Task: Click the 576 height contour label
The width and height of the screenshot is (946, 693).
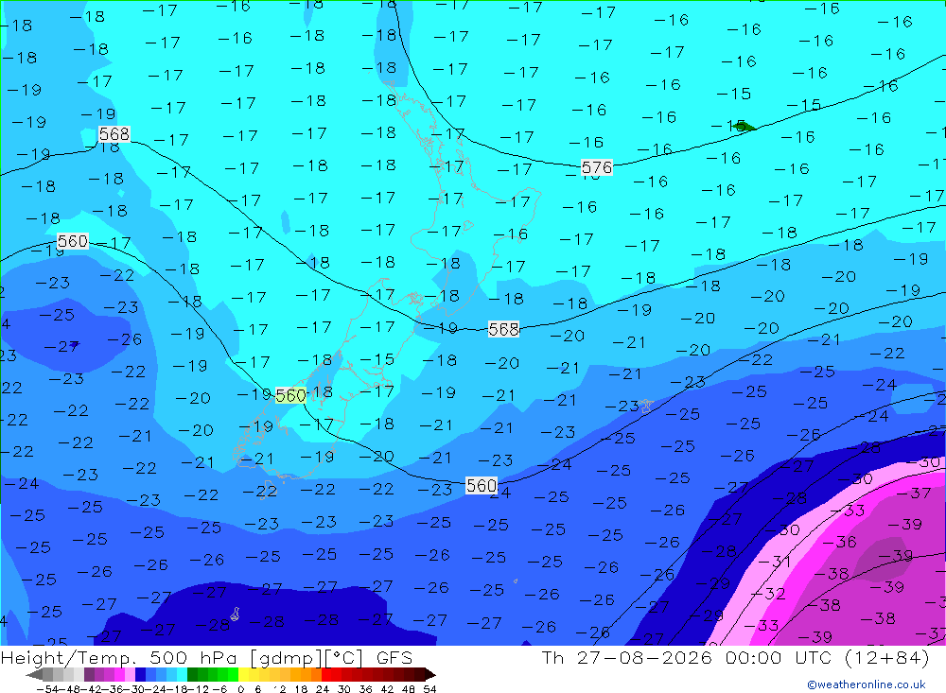Action: click(597, 167)
